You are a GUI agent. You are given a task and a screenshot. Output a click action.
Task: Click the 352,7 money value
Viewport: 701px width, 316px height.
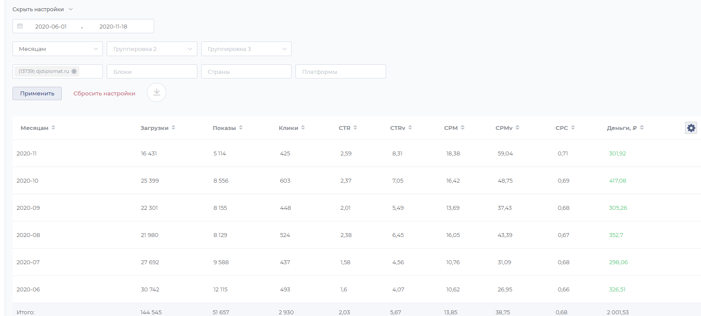(x=616, y=235)
